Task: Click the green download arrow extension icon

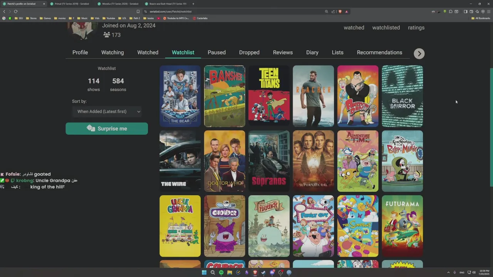Action: 445,12
